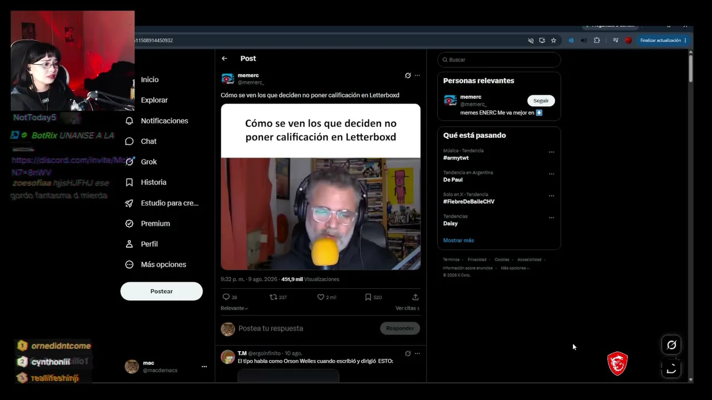Screen dimensions: 712x400
Task: Open account menu dots beside mac
Action: tap(204, 367)
